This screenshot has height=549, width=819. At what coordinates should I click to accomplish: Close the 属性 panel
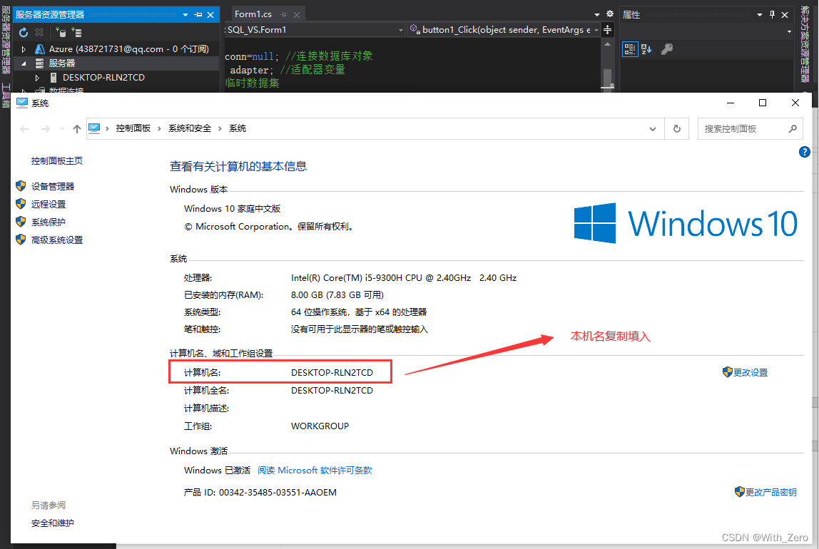785,14
